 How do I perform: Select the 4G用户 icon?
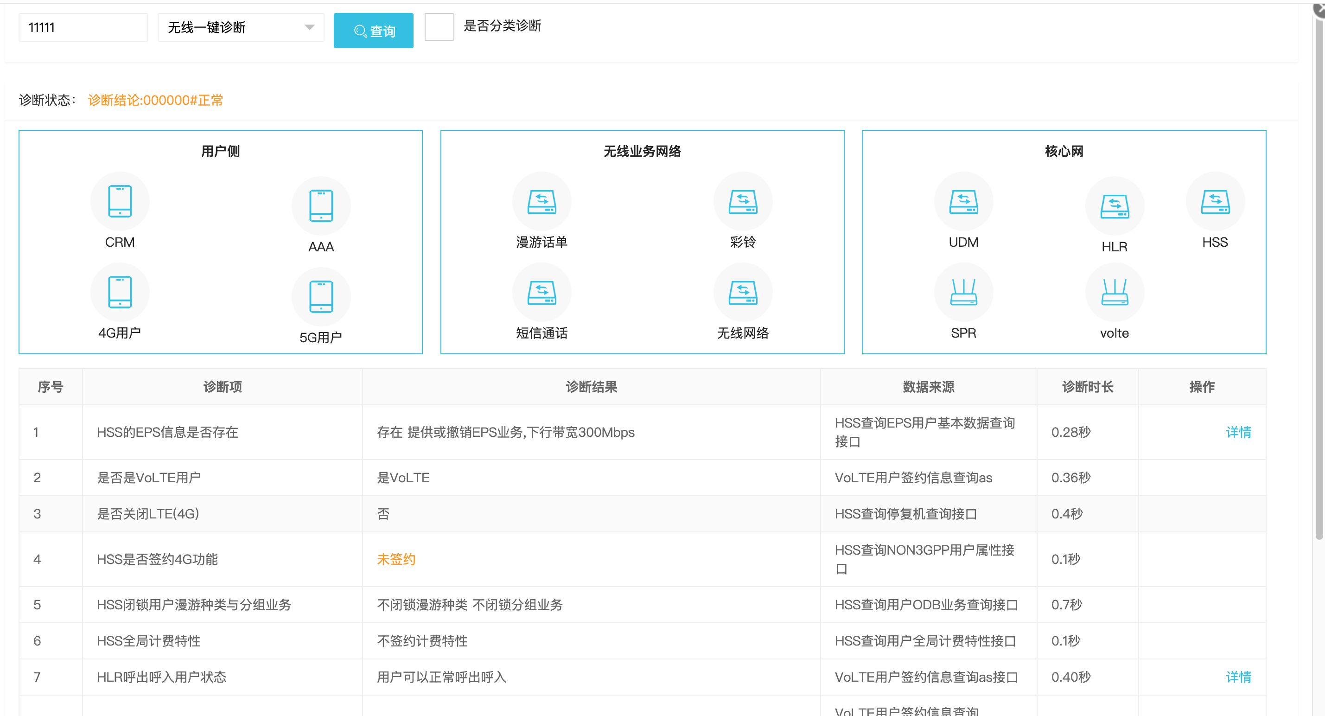pyautogui.click(x=120, y=292)
